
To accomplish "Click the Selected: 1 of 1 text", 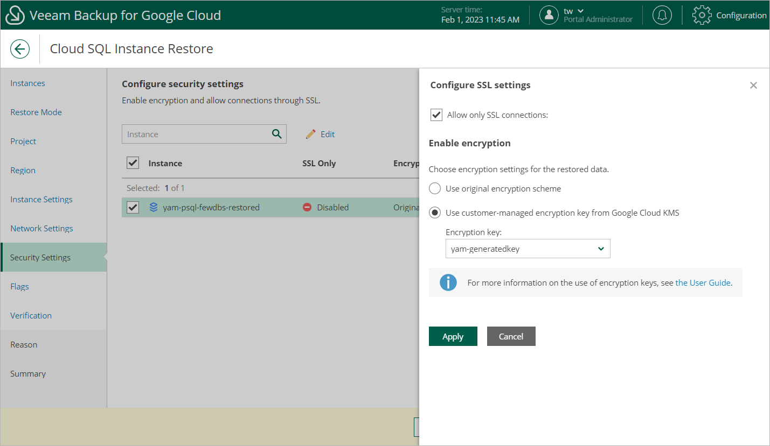I will point(156,188).
